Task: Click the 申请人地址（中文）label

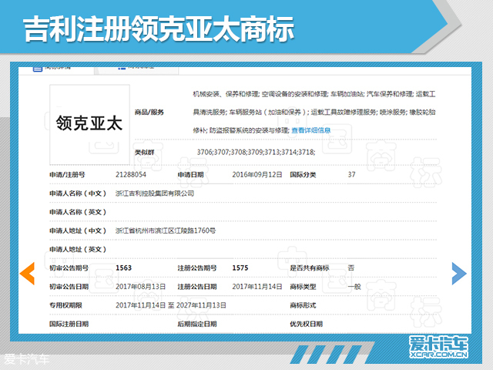Action: (78, 230)
